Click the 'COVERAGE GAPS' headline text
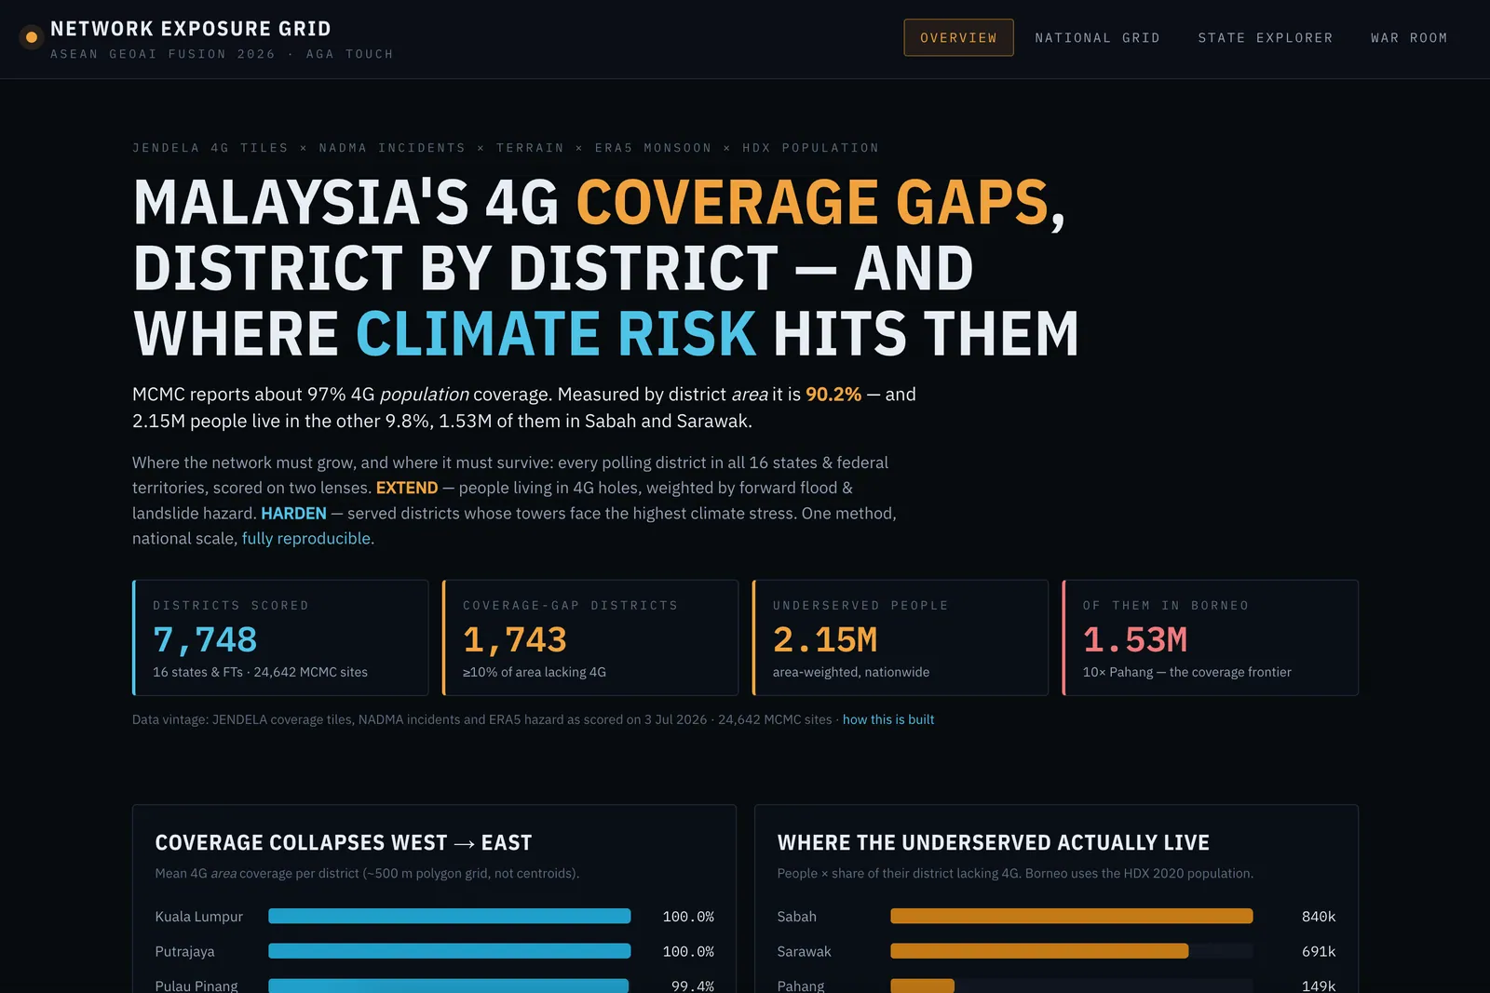Image resolution: width=1490 pixels, height=993 pixels. [x=812, y=203]
